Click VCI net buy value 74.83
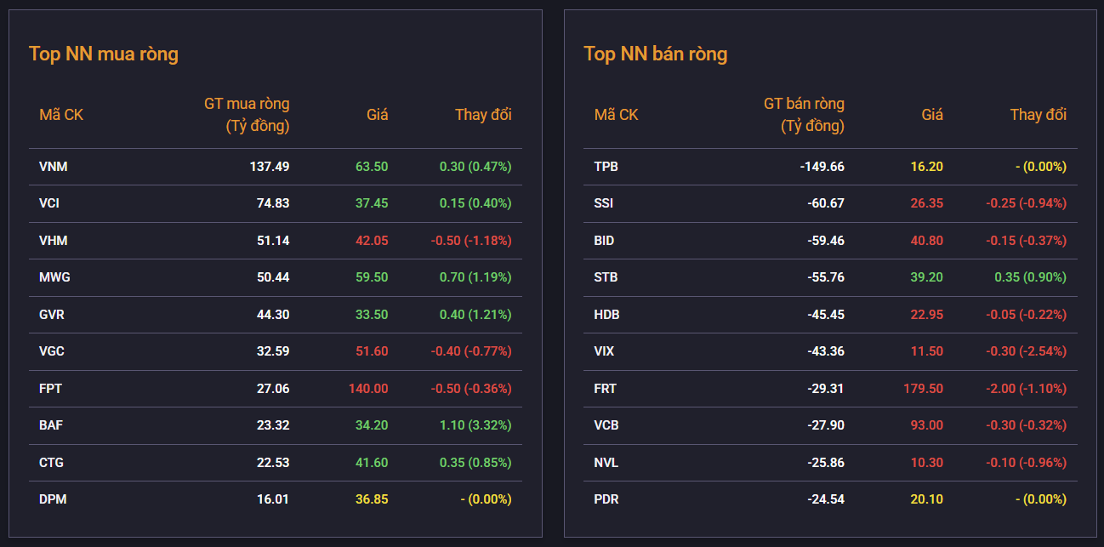This screenshot has height=547, width=1104. 273,203
